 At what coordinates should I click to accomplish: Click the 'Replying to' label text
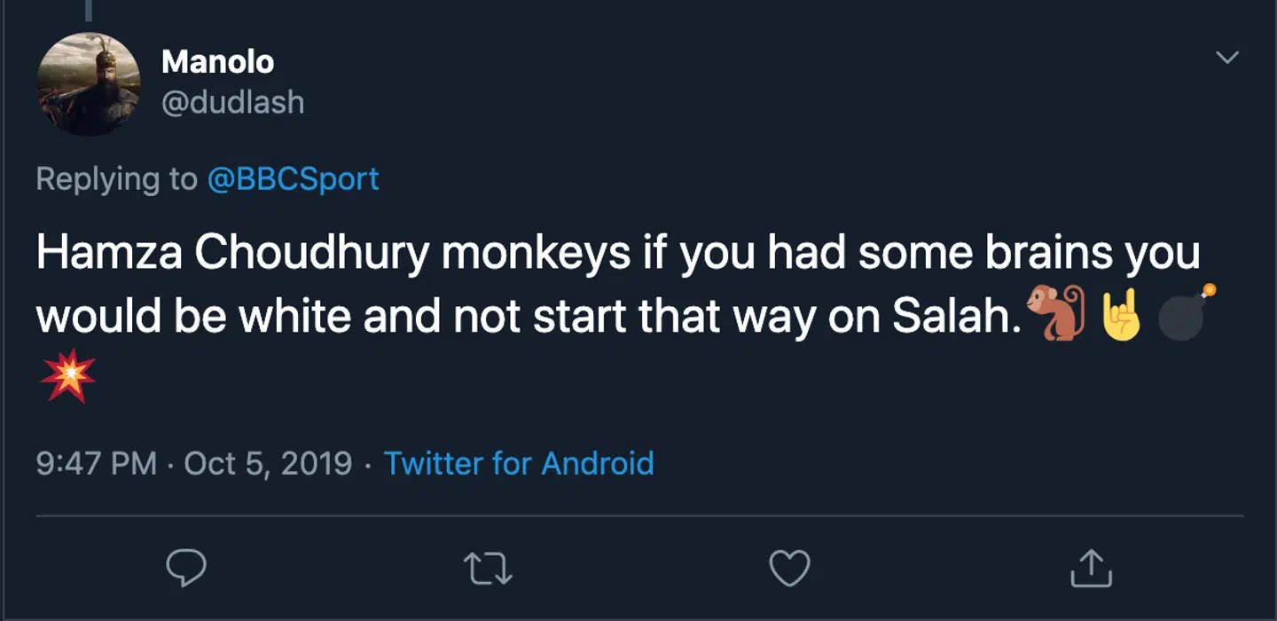click(x=116, y=179)
